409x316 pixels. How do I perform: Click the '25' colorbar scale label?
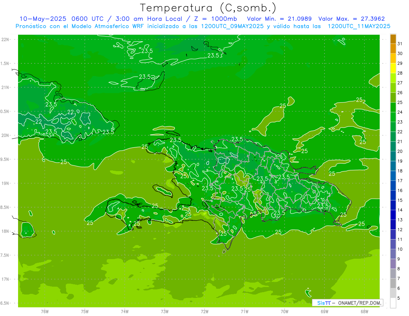[x=400, y=102]
